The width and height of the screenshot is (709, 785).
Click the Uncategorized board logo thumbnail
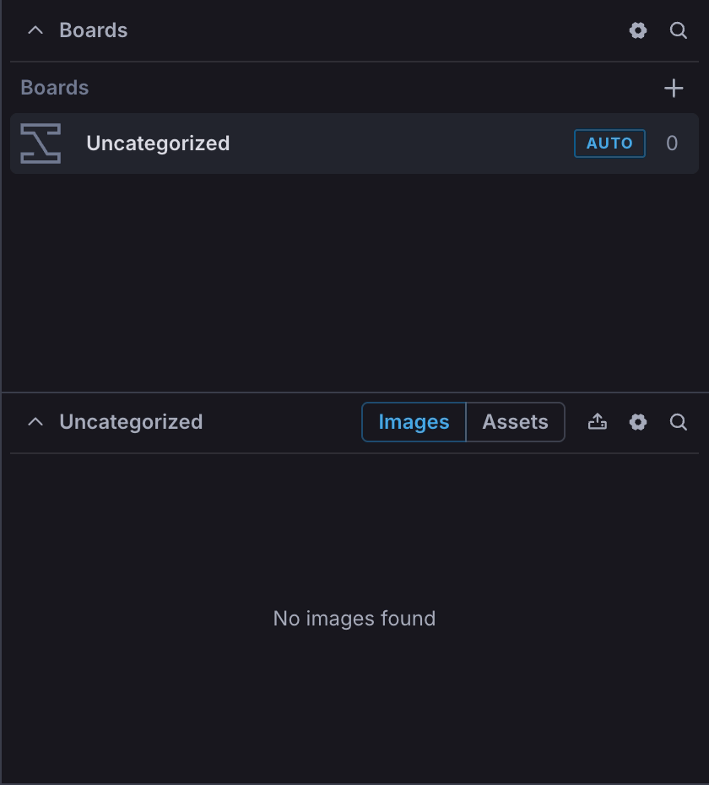pos(41,143)
